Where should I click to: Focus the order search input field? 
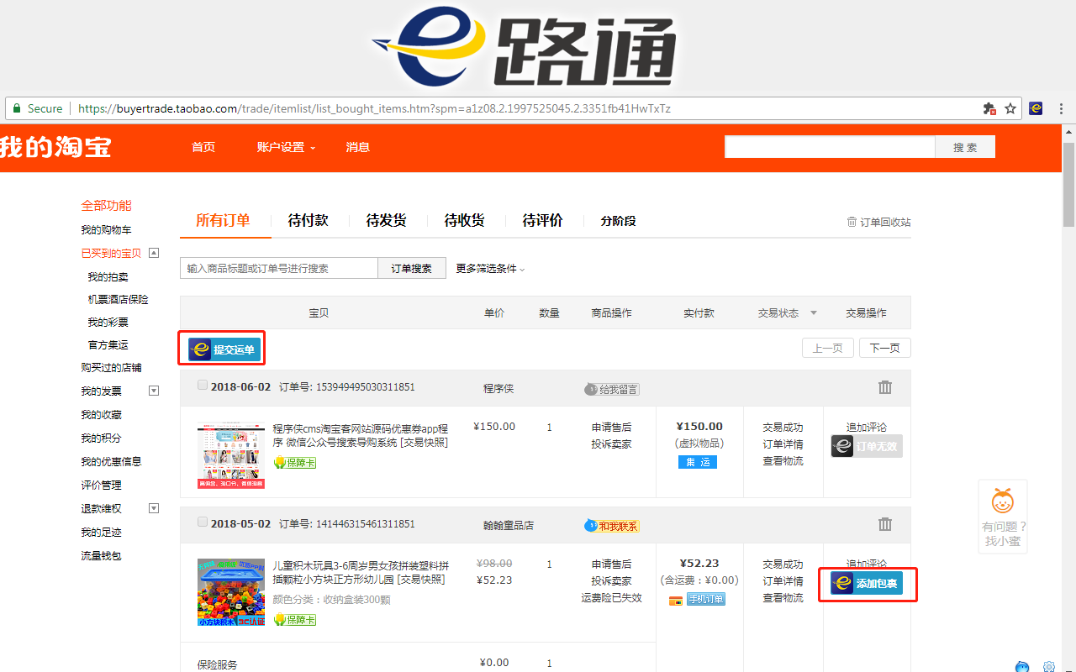[279, 268]
